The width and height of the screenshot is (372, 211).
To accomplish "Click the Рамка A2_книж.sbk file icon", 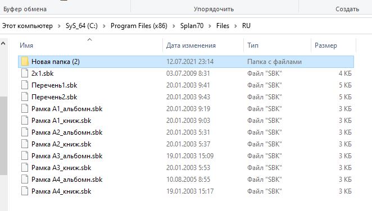I will pyautogui.click(x=25, y=144).
